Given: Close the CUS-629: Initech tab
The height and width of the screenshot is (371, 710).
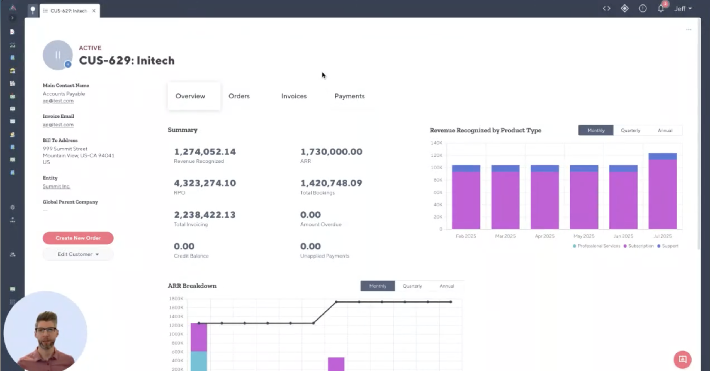Looking at the screenshot, I should click(x=94, y=11).
